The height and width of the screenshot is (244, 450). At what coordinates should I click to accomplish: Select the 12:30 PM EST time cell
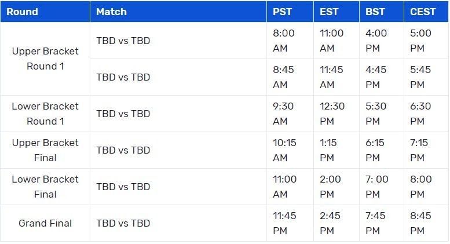(x=332, y=114)
